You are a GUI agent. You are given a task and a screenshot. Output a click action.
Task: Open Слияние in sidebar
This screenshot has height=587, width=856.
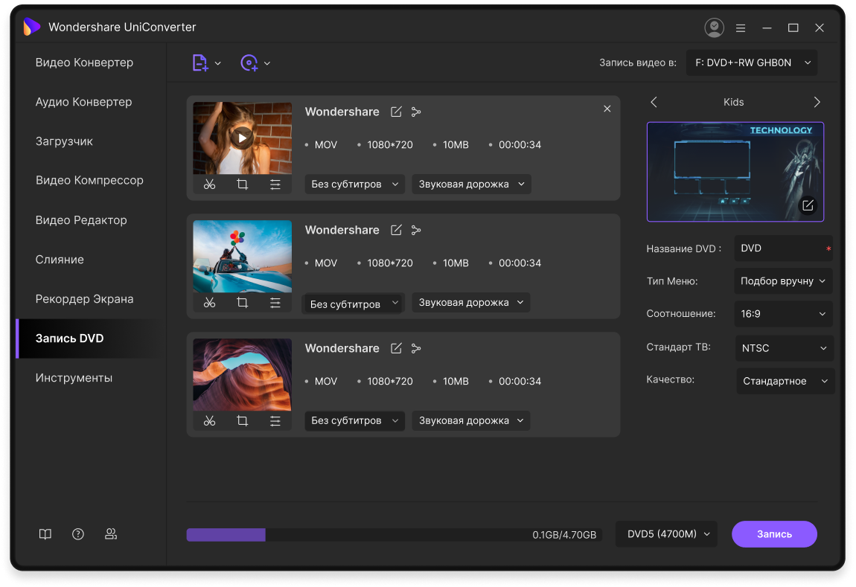pyautogui.click(x=60, y=260)
